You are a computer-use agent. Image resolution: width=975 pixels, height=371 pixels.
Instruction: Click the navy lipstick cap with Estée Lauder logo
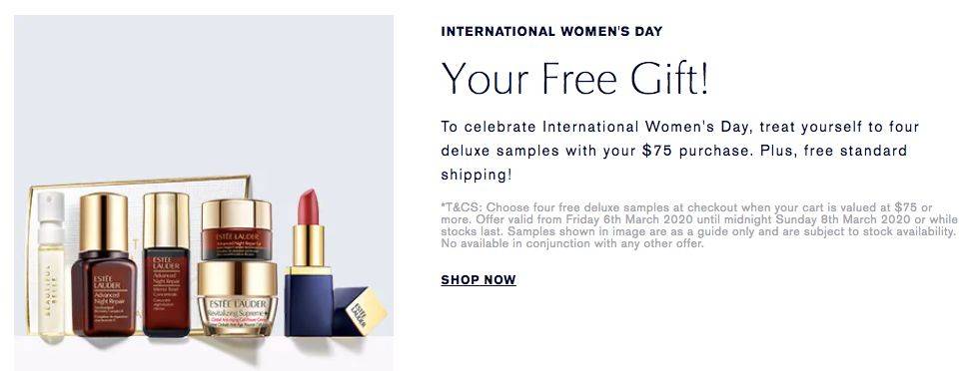[x=360, y=311]
